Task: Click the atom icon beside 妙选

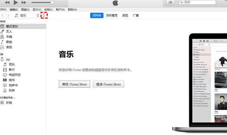Action: [x=2, y=103]
